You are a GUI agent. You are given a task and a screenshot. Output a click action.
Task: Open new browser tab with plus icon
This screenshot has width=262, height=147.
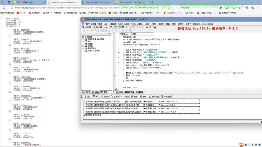click(152, 3)
